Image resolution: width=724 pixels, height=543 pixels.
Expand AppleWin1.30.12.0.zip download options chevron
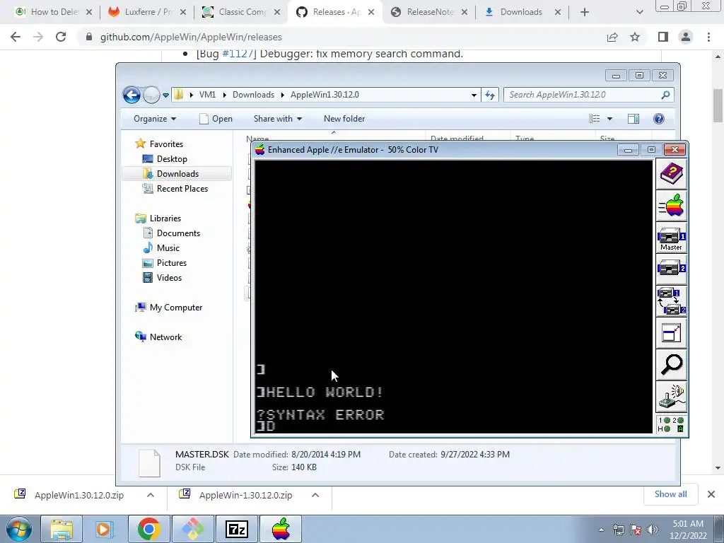click(150, 495)
